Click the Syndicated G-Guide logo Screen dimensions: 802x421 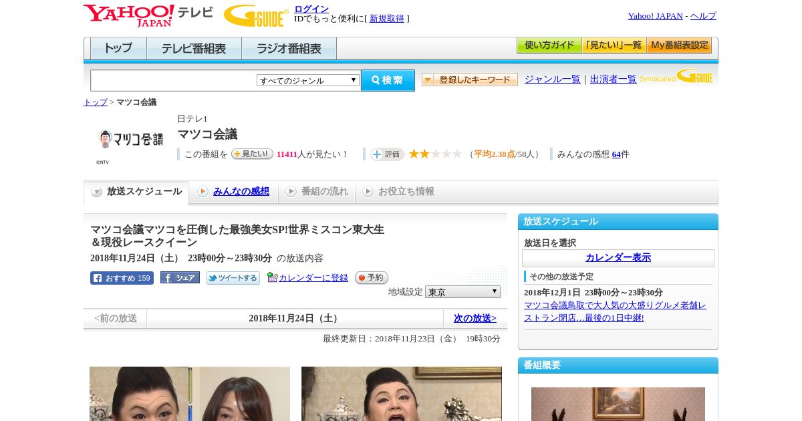[x=676, y=76]
